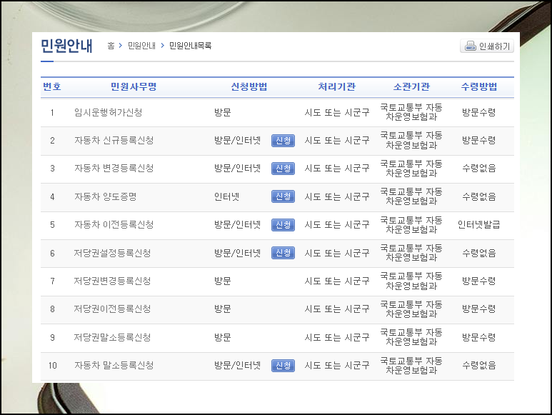This screenshot has height=415, width=552.
Task: Click the 수령방법 column header
Action: coord(479,86)
